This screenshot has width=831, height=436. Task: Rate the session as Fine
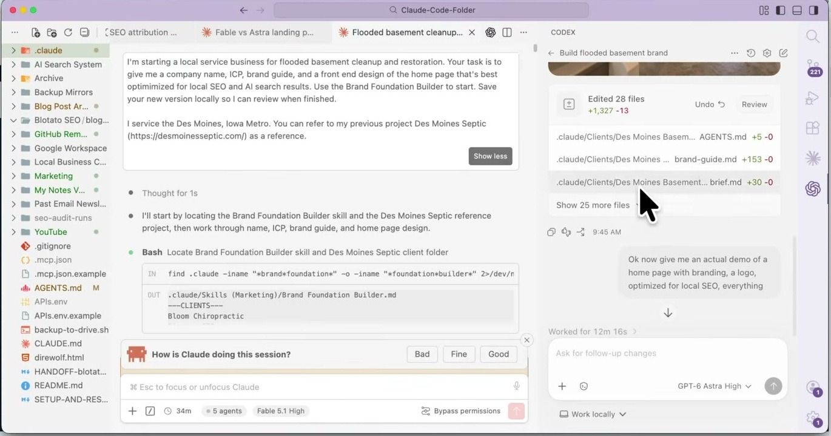[x=459, y=354]
